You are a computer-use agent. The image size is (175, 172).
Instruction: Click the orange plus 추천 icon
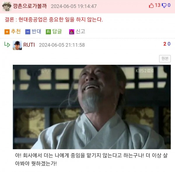7,32
